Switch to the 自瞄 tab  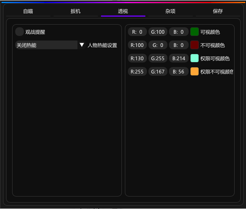(x=28, y=11)
